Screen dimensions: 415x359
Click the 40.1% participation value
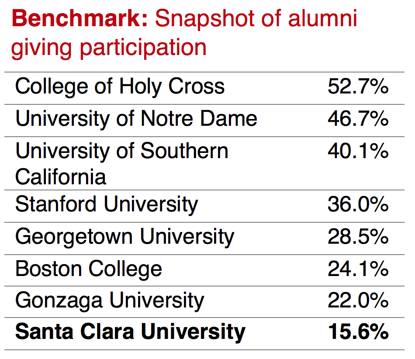(358, 151)
